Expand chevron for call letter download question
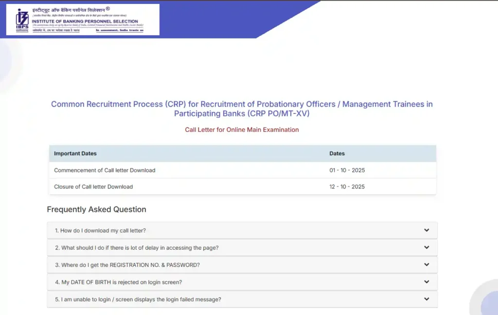The image size is (498, 315). pos(426,230)
